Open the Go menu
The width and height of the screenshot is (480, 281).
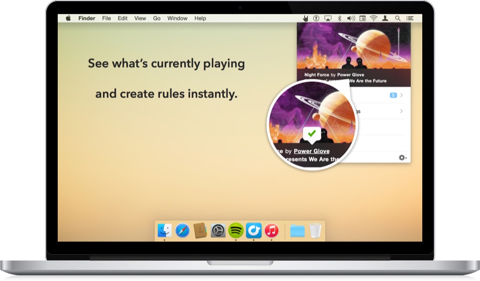click(157, 18)
